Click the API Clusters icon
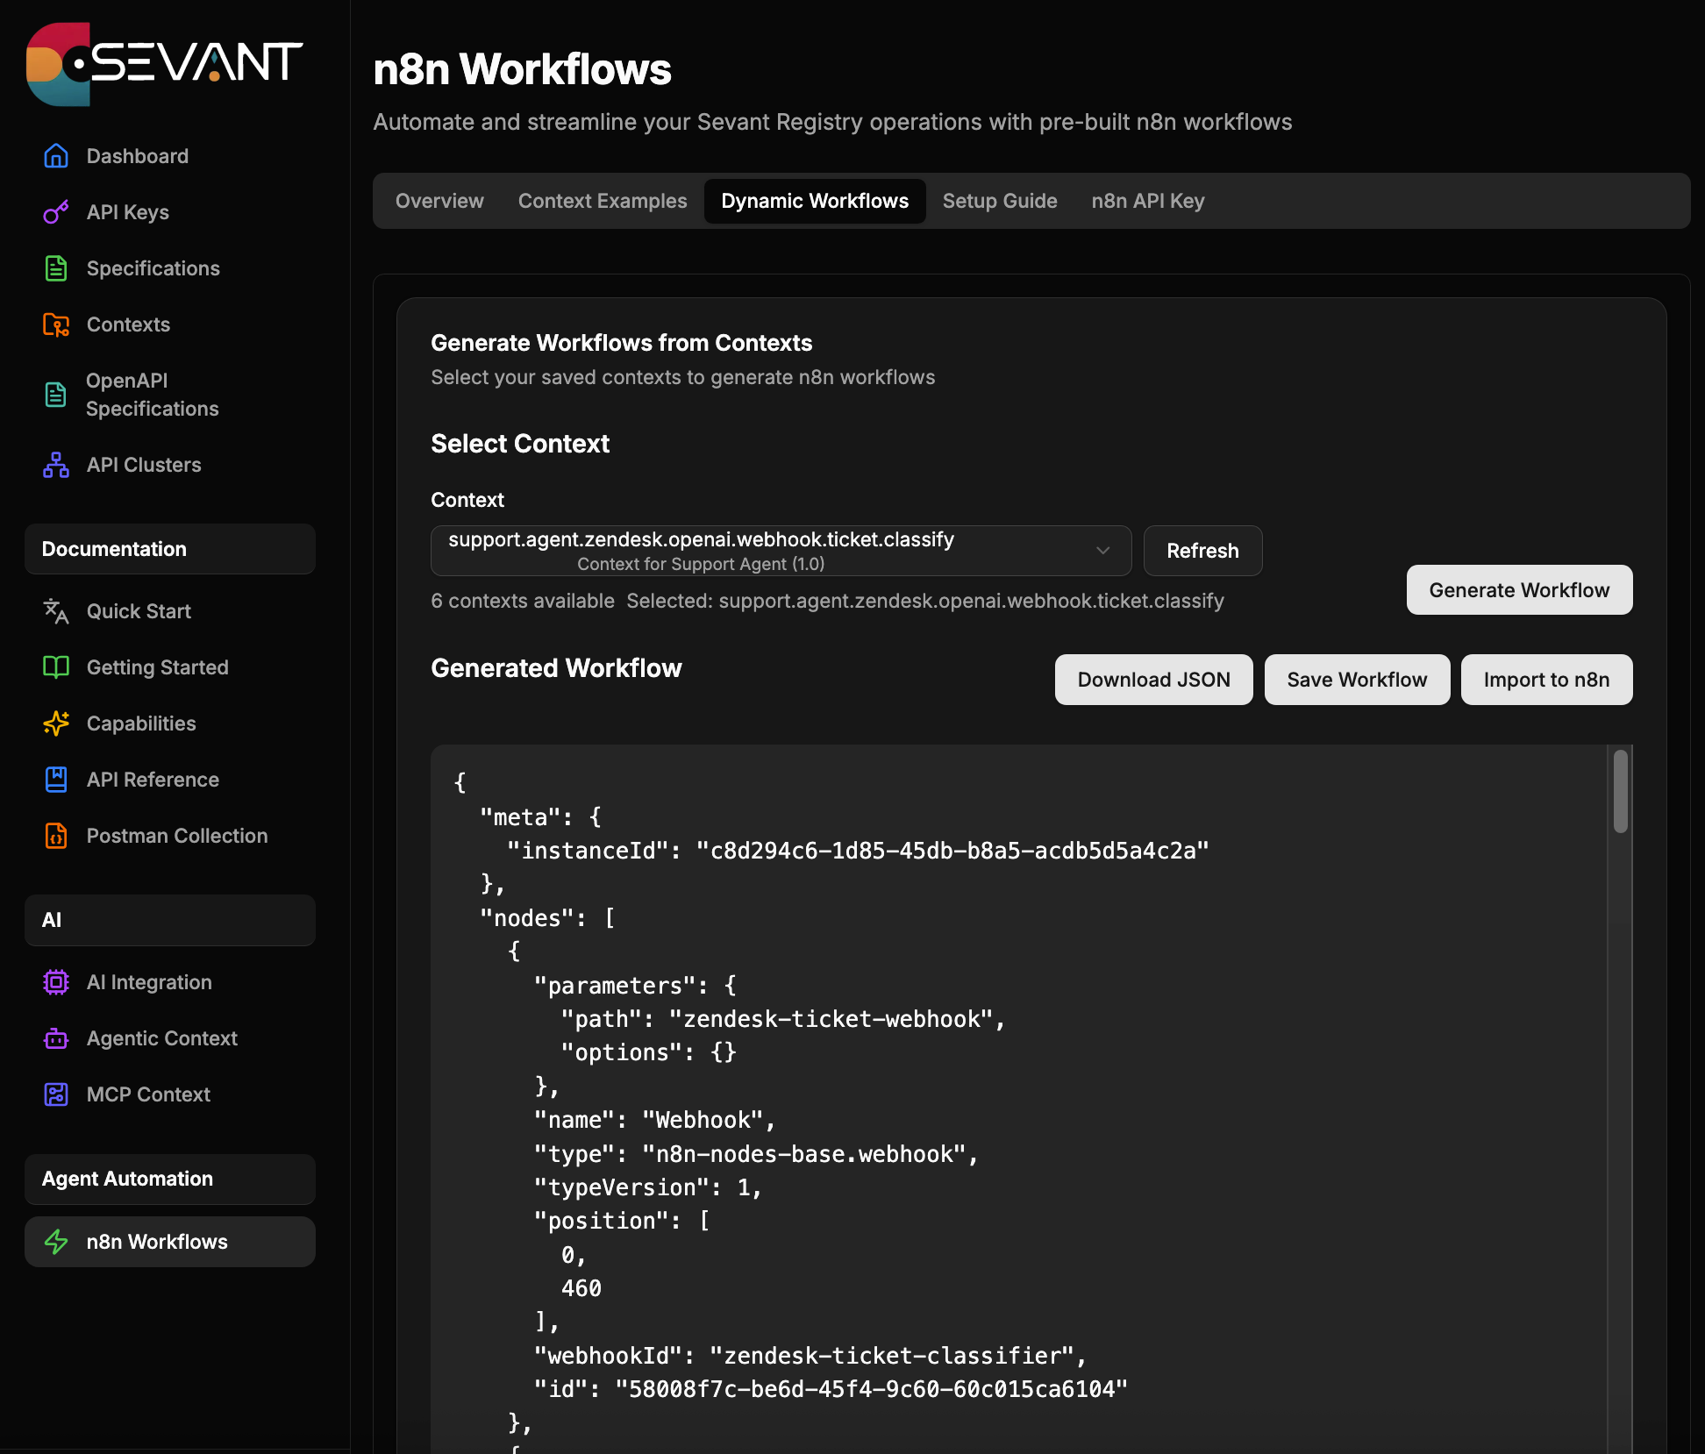The width and height of the screenshot is (1705, 1454). pos(55,465)
